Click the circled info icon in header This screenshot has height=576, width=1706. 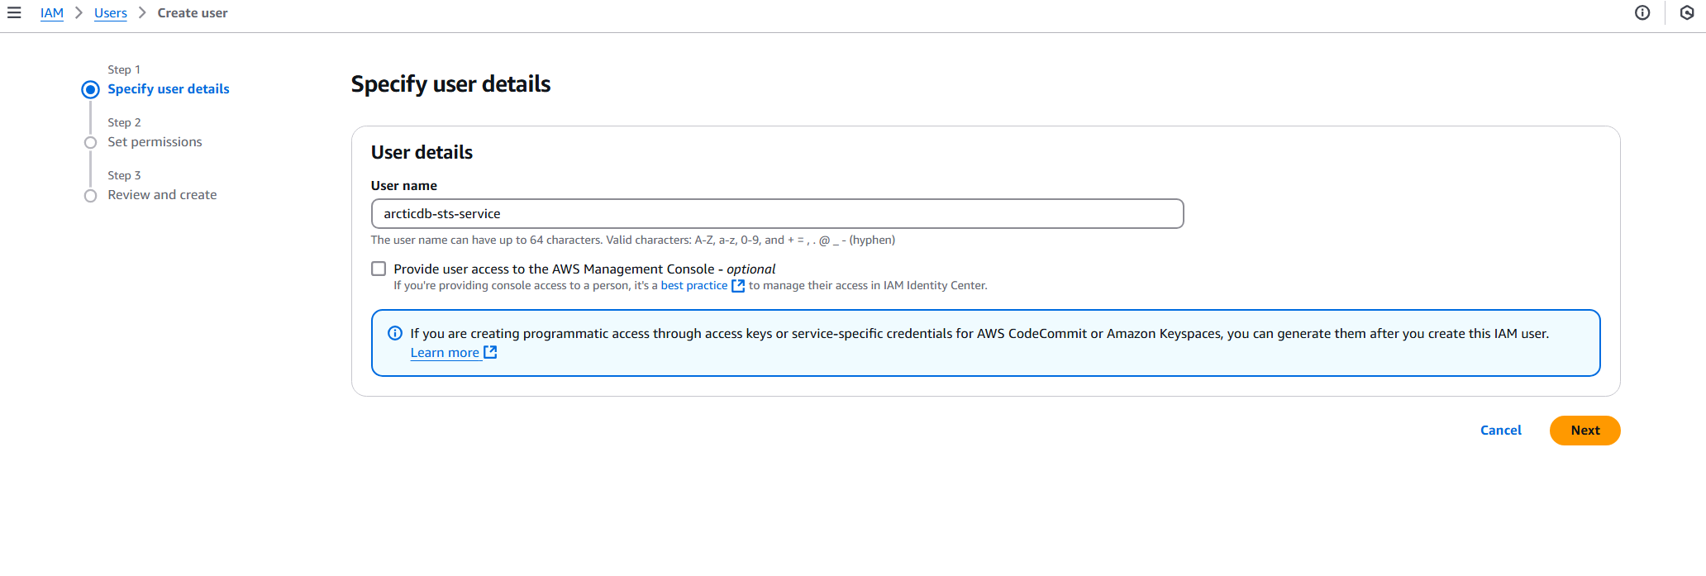click(x=1642, y=13)
